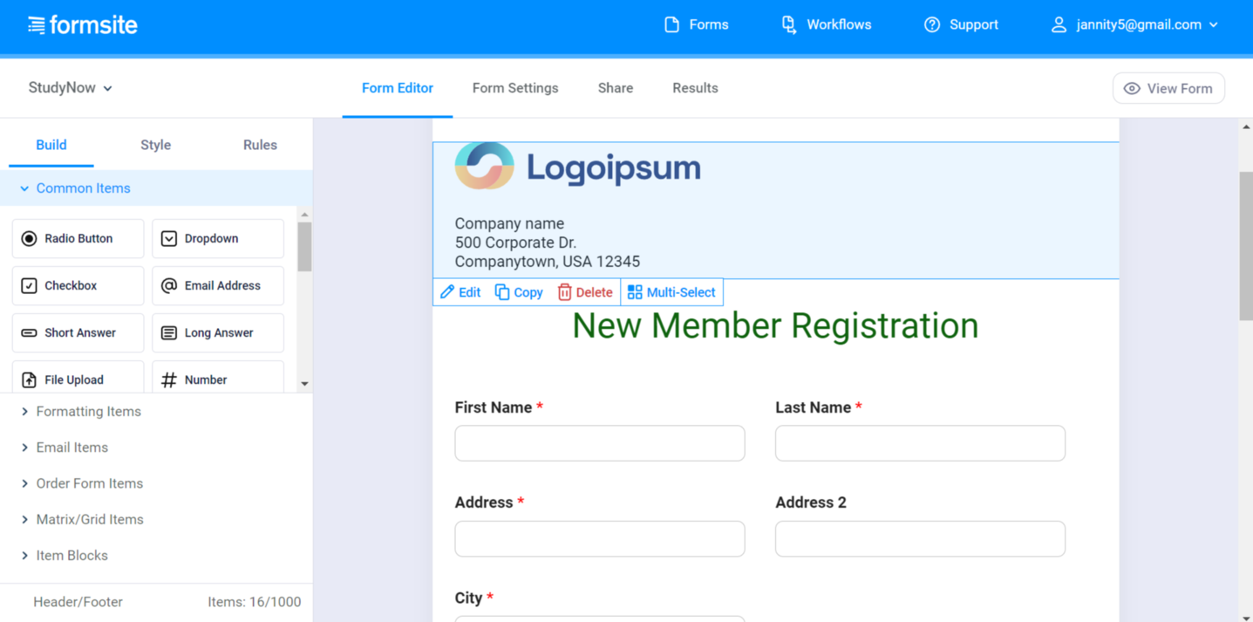Expand the Order Form Items section
The height and width of the screenshot is (622, 1253).
point(89,483)
